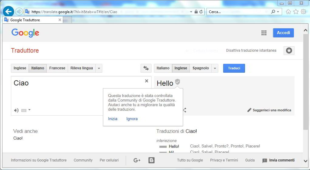Viewport: 310px width, 170px height.
Task: Open Tutto su Google footer link
Action: pos(190,160)
